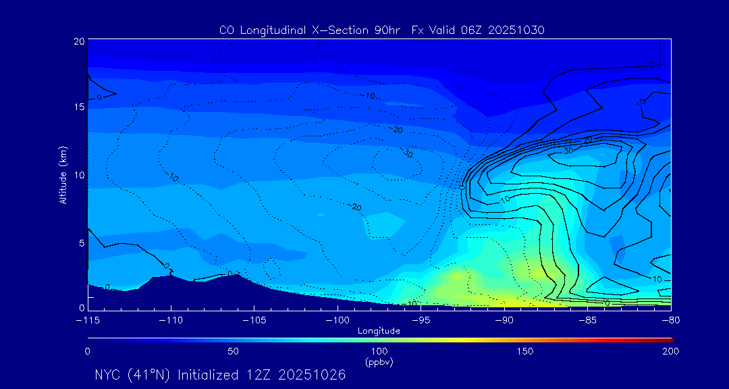The height and width of the screenshot is (389, 729).
Task: Select the "Altitude (km)" vertical axis label
Action: click(x=63, y=174)
